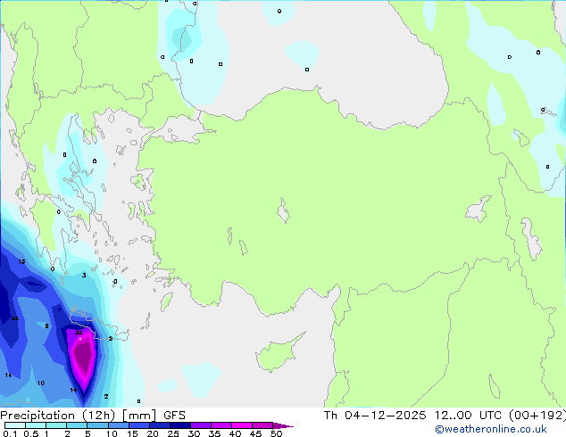Pick the 30–35 mm violet legend swatch
566x437 pixels.
[201, 425]
